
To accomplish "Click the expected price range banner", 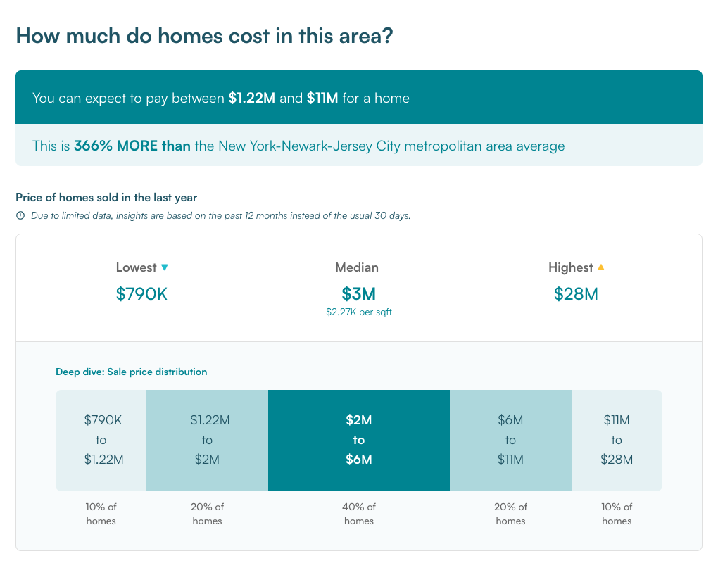I will [x=359, y=97].
